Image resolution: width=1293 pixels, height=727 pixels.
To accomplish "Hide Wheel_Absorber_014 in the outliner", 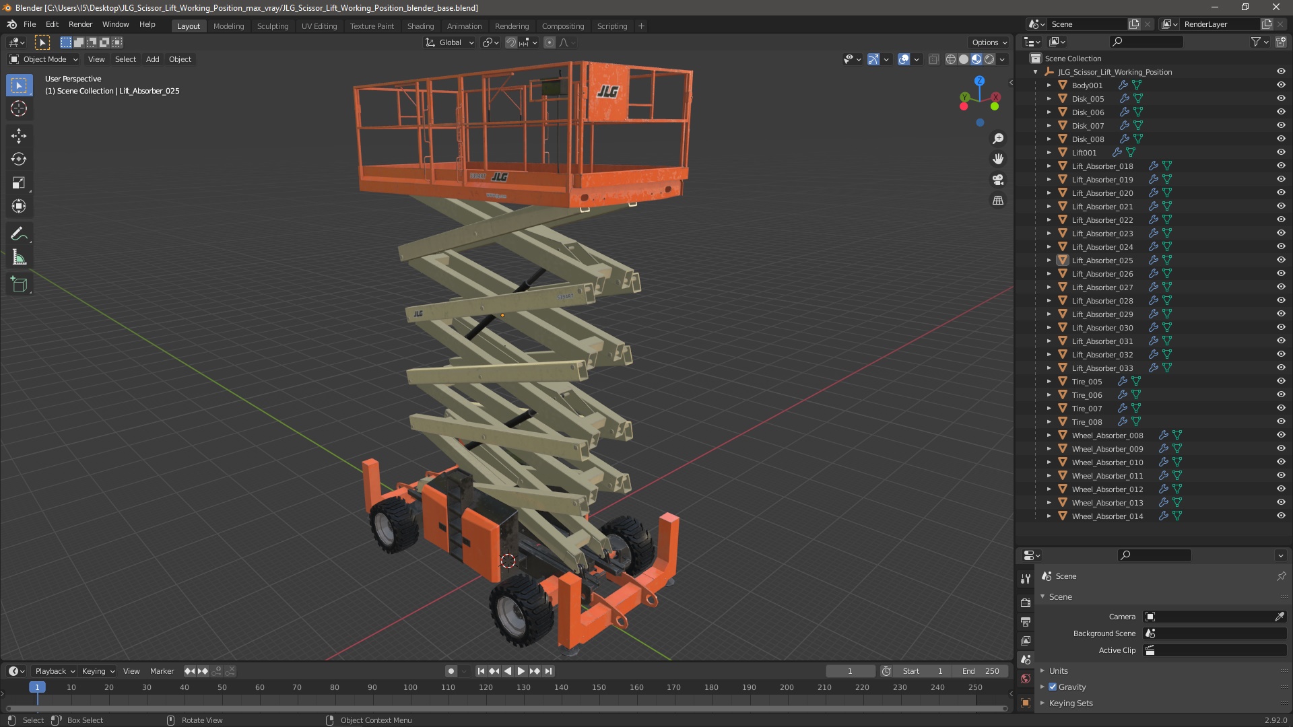I will pyautogui.click(x=1281, y=516).
